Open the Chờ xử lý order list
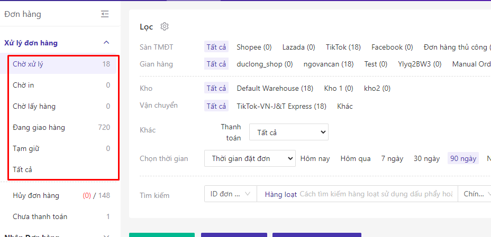 click(x=28, y=64)
